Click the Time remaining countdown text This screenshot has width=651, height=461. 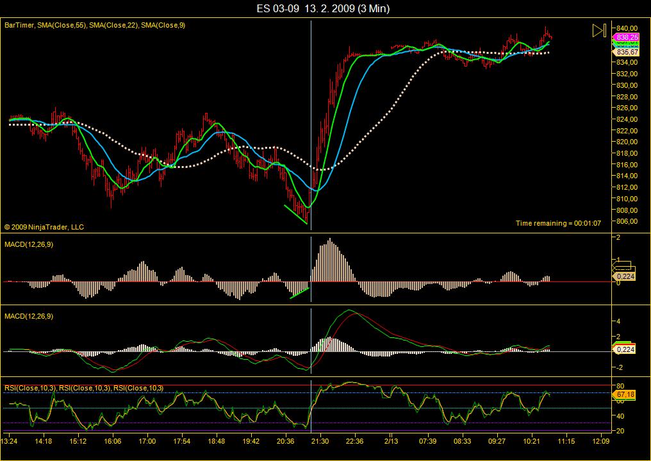coord(557,223)
